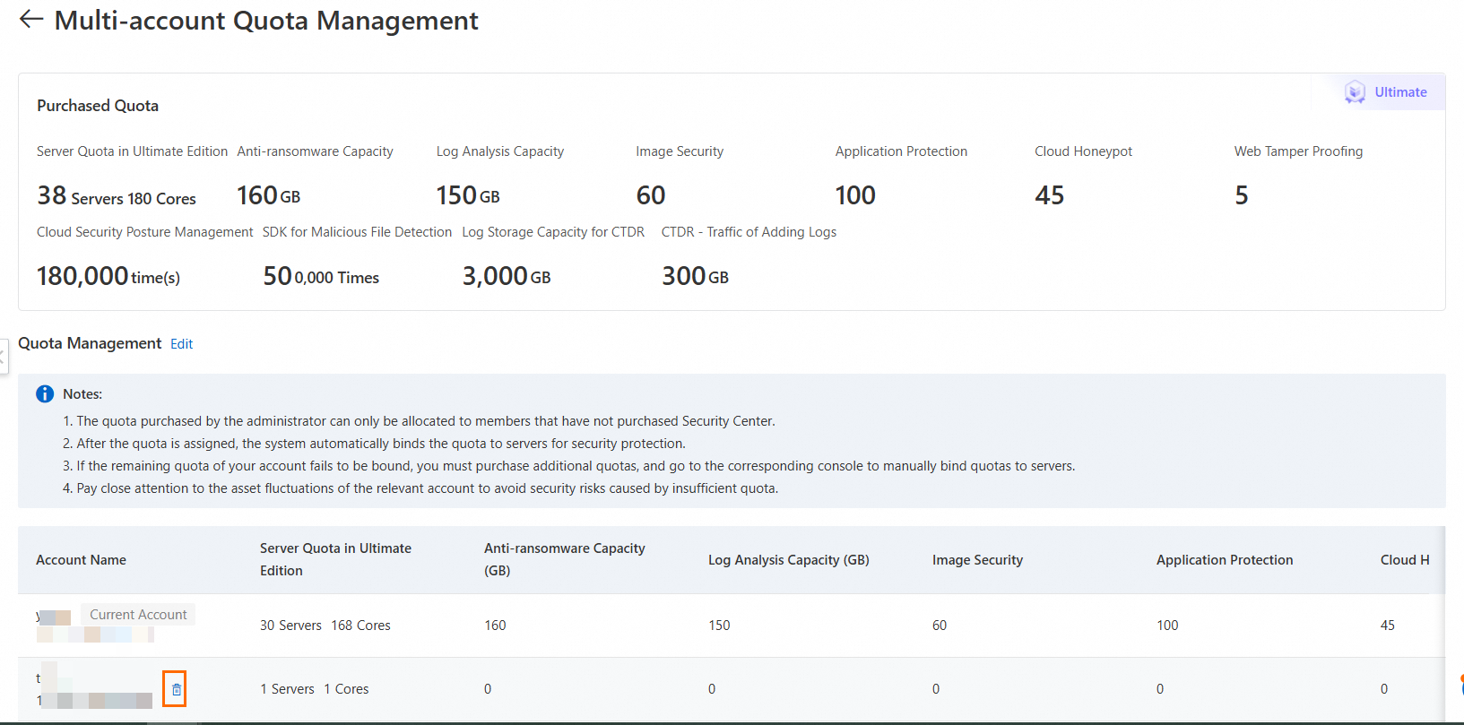Click the 3,000 GB CTDR log storage value
Image resolution: width=1464 pixels, height=725 pixels.
tap(506, 276)
